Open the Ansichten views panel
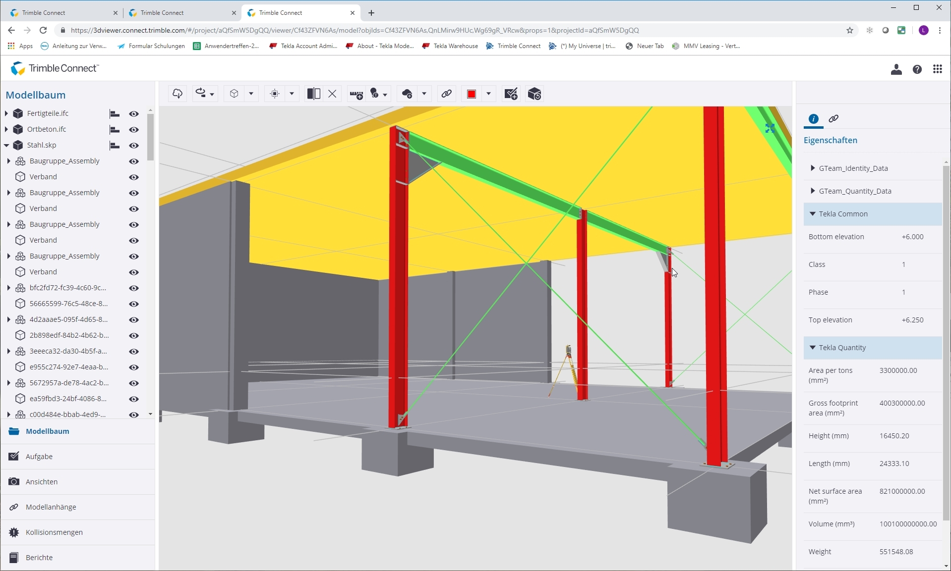The height and width of the screenshot is (571, 951). tap(42, 482)
